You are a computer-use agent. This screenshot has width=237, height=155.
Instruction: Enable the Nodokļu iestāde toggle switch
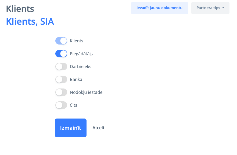click(x=61, y=92)
